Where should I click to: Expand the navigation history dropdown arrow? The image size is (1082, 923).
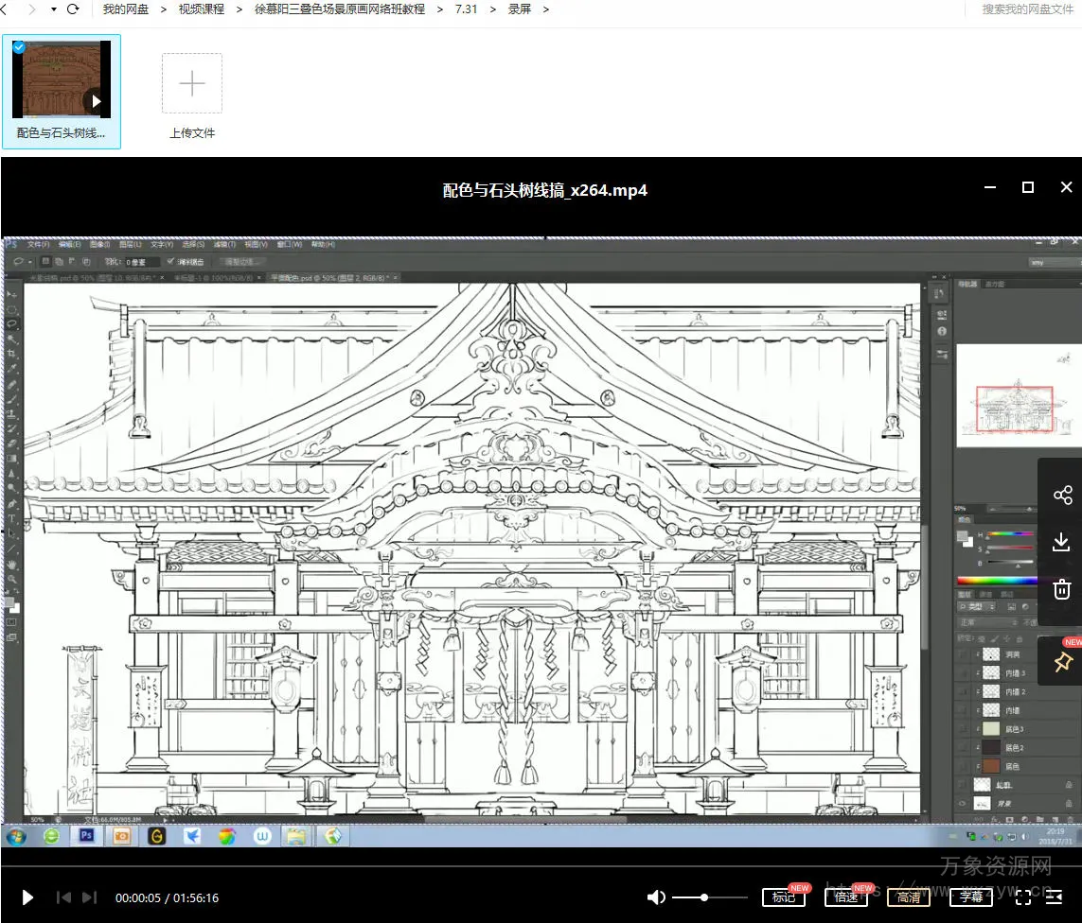(x=53, y=9)
